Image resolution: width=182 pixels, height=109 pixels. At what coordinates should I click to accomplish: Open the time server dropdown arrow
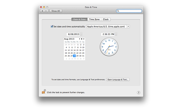128,26
